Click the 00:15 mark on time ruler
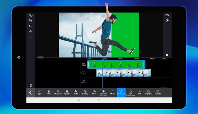 (x=137, y=59)
